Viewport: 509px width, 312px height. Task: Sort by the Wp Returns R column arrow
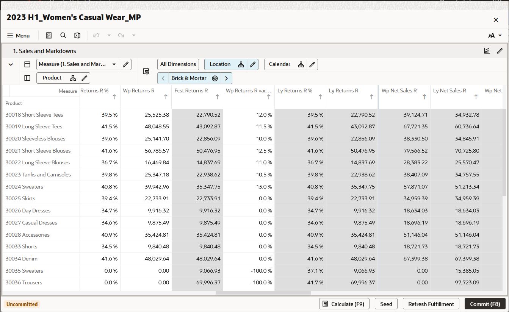166,97
